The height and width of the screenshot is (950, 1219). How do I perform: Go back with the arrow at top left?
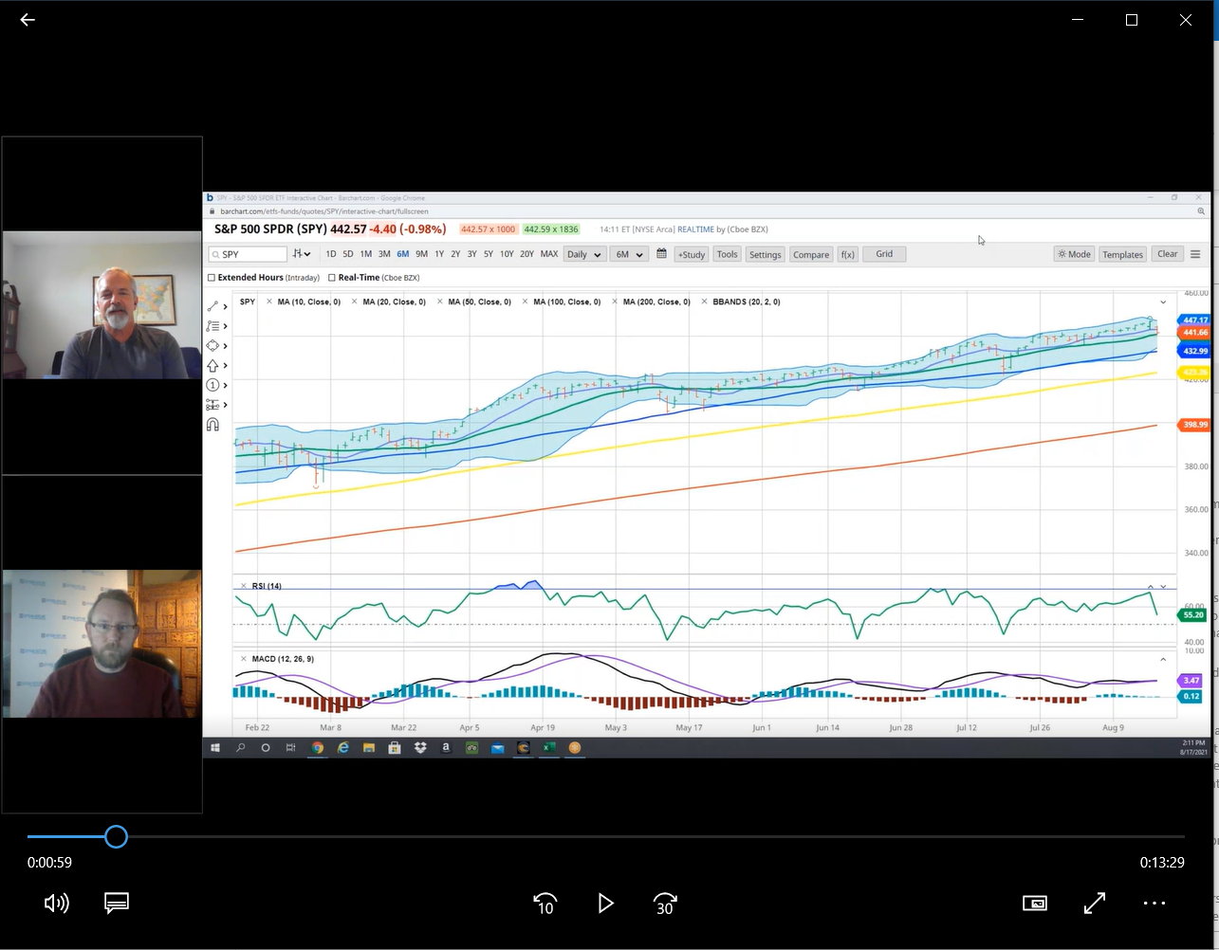28,19
